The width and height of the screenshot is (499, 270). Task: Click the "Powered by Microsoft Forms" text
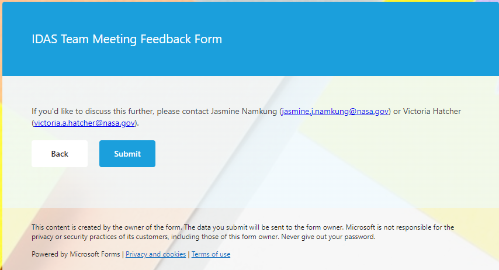(x=76, y=254)
